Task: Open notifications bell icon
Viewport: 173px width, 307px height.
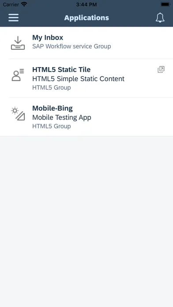Action: pos(160,18)
